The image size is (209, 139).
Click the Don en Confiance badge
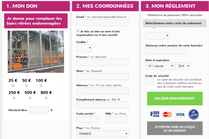(x=194, y=114)
